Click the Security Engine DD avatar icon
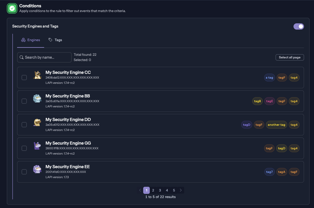The height and width of the screenshot is (208, 314). (37, 122)
